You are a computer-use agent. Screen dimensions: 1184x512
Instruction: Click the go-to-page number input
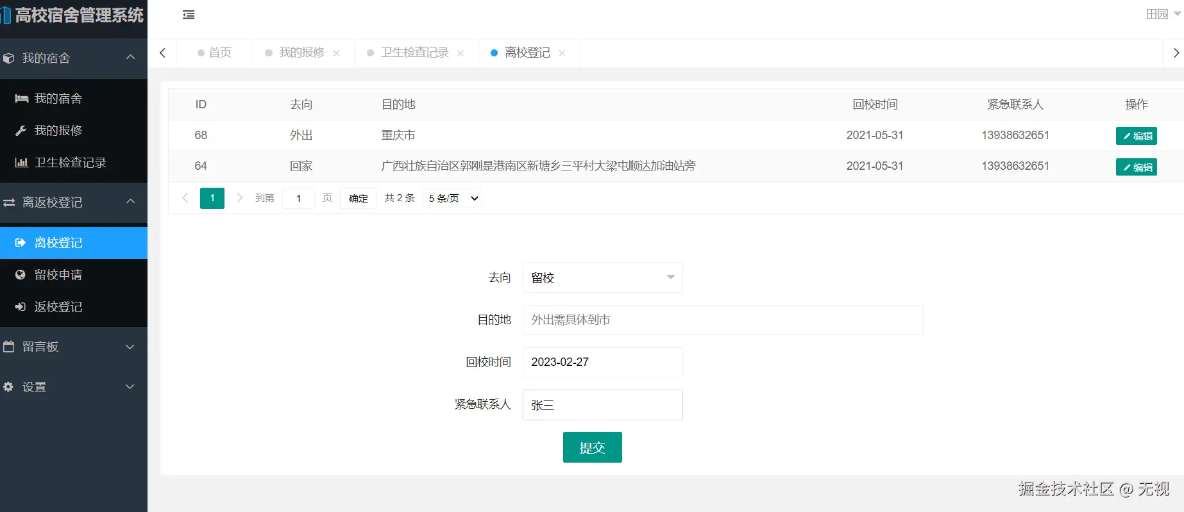point(298,199)
